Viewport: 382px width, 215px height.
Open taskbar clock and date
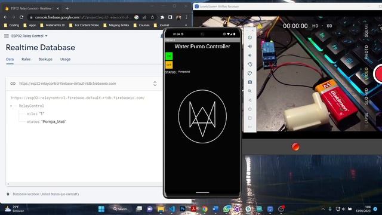(363, 209)
